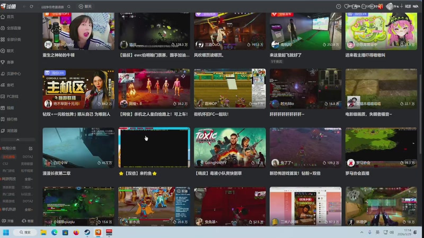Image resolution: width=424 pixels, height=238 pixels.
Task: Open 排行榜 rankings section
Action: click(x=9, y=119)
